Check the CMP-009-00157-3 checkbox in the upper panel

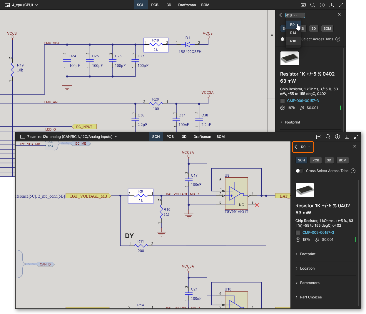(x=283, y=101)
